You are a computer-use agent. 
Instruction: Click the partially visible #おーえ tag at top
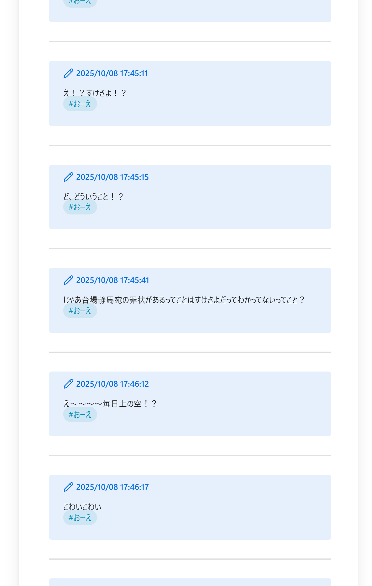pyautogui.click(x=80, y=3)
